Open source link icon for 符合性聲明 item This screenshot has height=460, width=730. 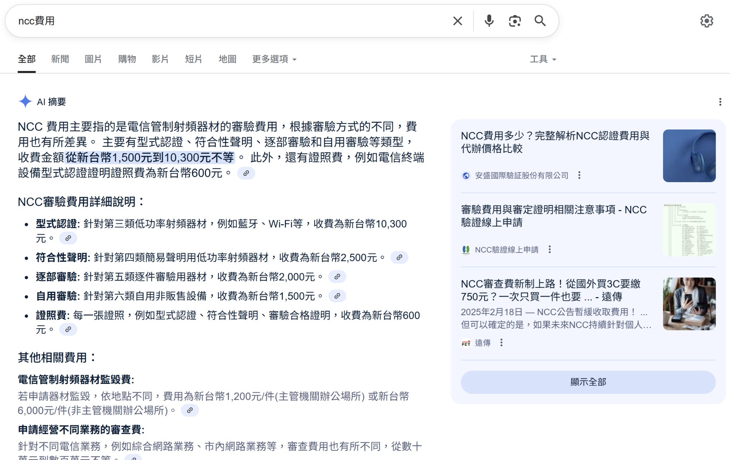coord(399,257)
